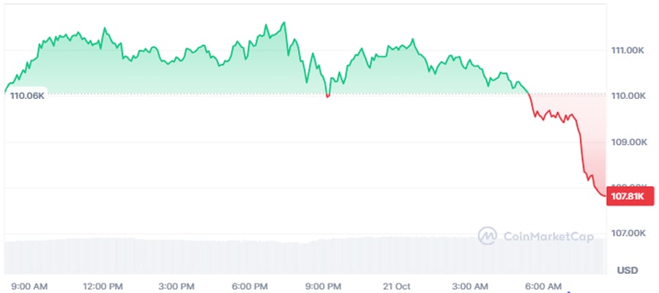Click the 109.00K price axis label
659x293 pixels.
(628, 142)
